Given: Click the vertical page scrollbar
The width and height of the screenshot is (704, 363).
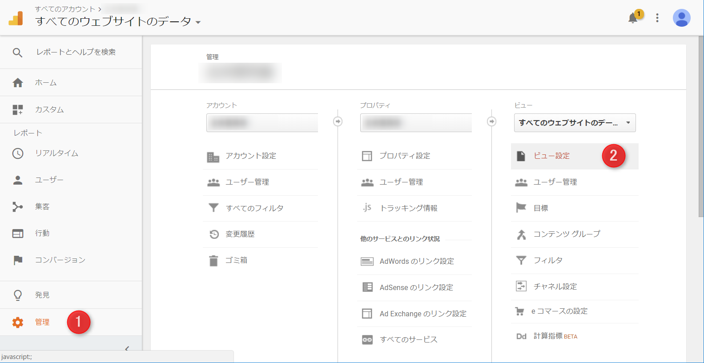Looking at the screenshot, I should (701, 133).
